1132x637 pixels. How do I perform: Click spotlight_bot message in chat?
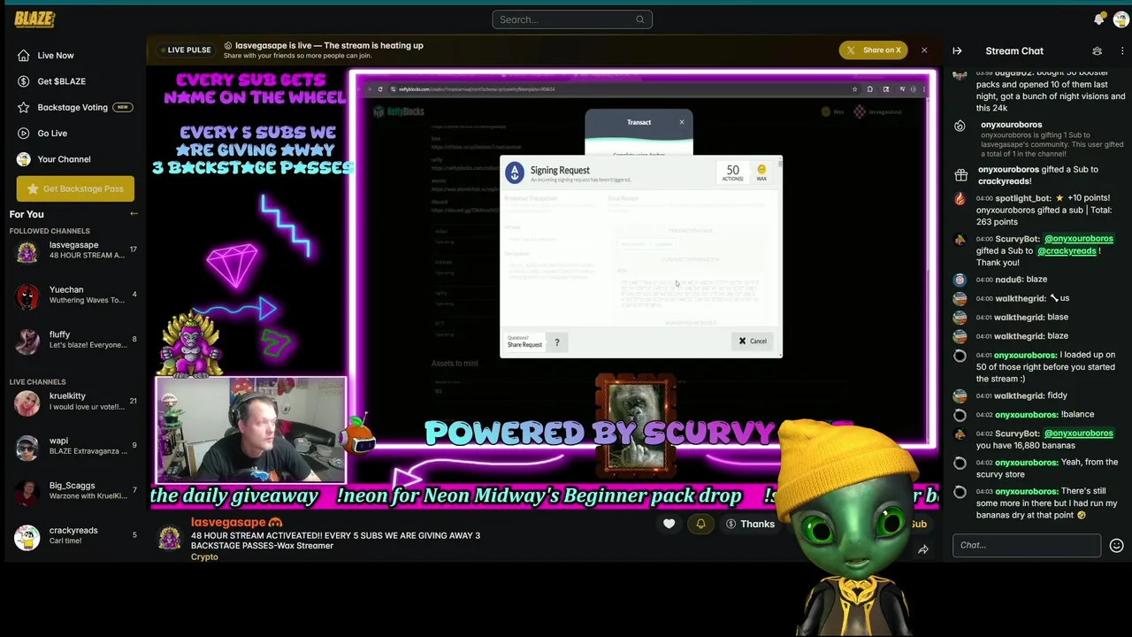tap(1044, 211)
